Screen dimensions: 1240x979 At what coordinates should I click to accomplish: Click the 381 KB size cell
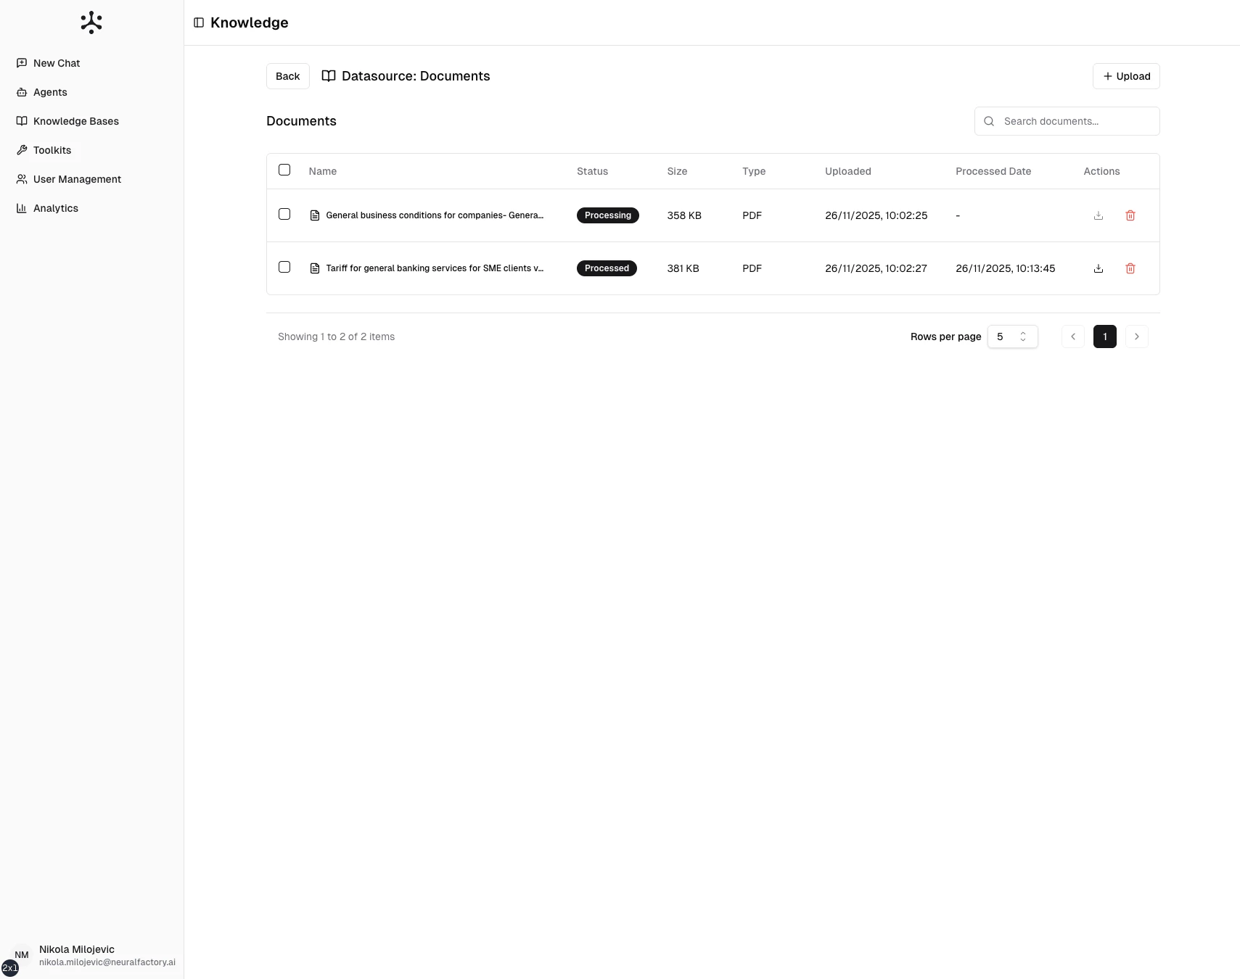coord(683,268)
